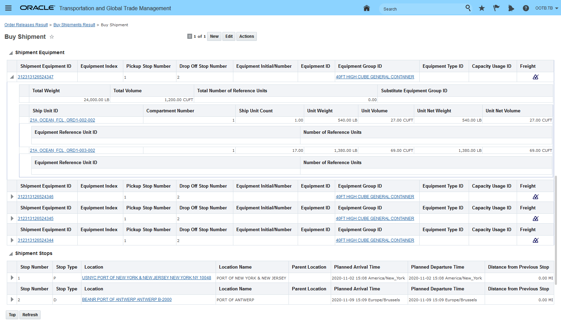Open BEANR Port of Antwerp location link
Screen dimensions: 561x321
coord(127,300)
